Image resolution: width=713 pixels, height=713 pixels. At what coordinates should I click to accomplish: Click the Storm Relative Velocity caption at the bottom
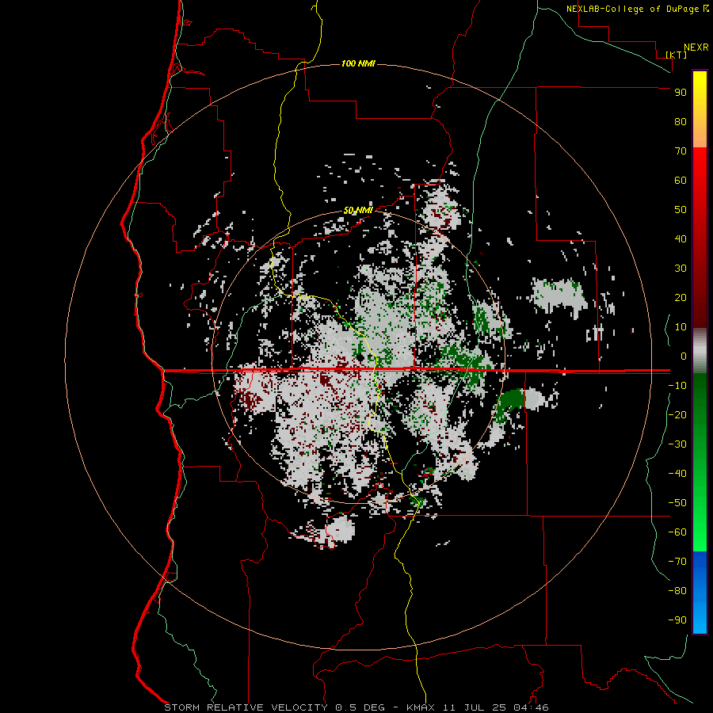pos(356,707)
